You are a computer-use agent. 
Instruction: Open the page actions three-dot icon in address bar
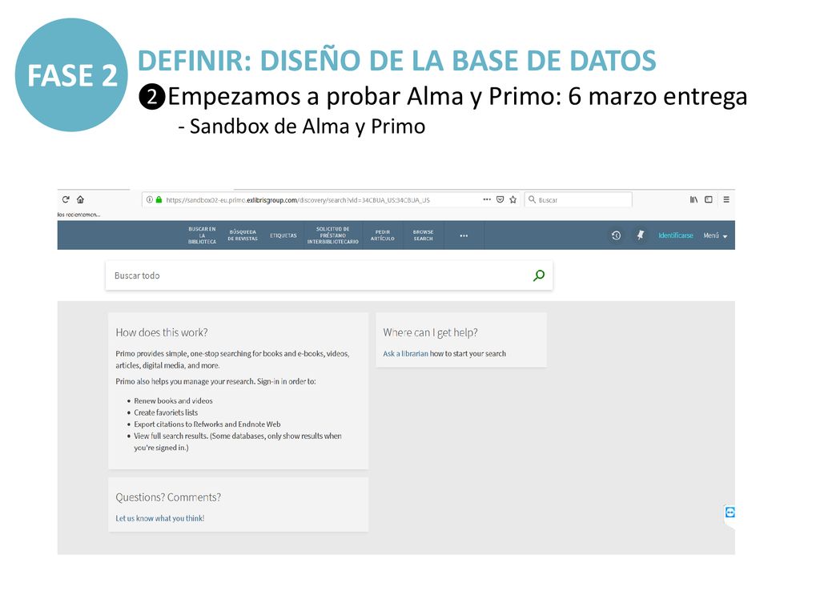(487, 199)
